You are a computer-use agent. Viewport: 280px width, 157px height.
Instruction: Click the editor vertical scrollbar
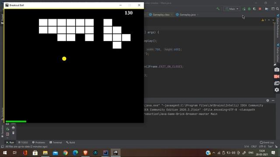pyautogui.click(x=275, y=43)
